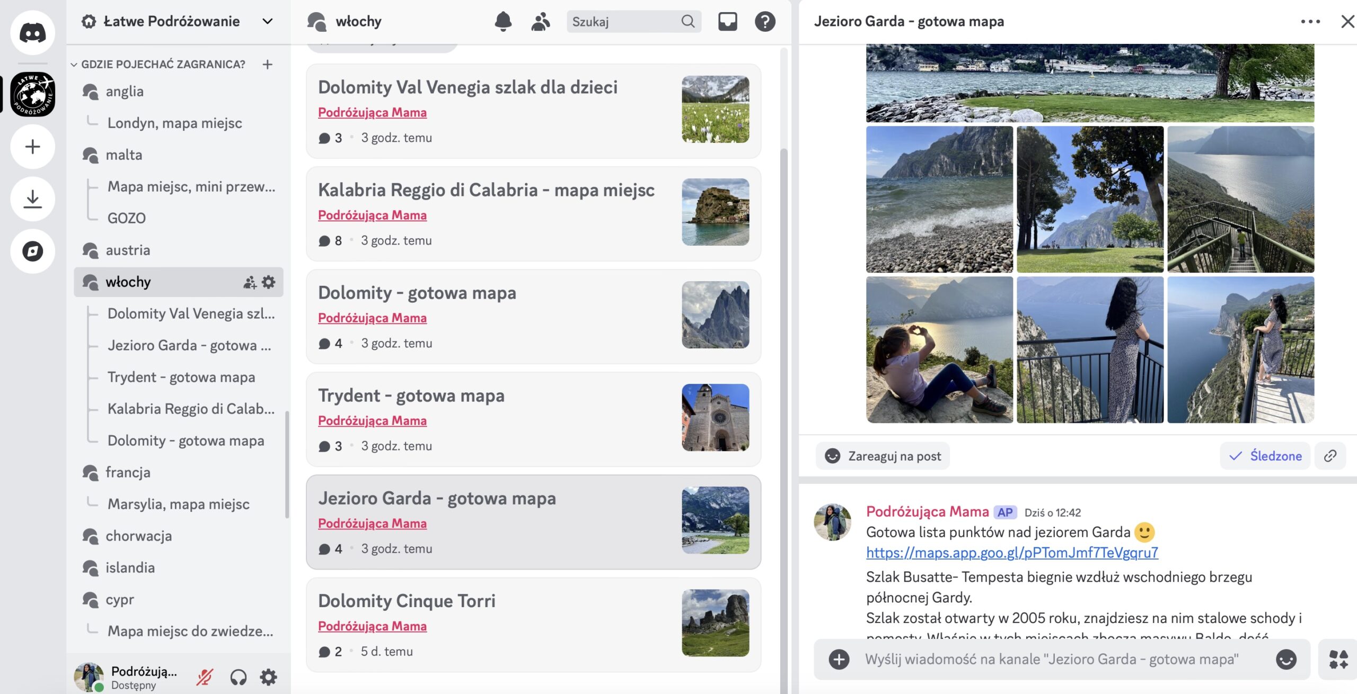1357x694 pixels.
Task: Open Explore discoverable servers compass
Action: click(x=32, y=251)
